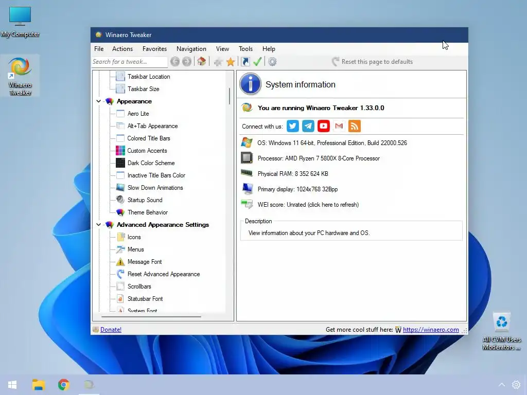Click the shortcut arrow toolbar icon

point(245,62)
